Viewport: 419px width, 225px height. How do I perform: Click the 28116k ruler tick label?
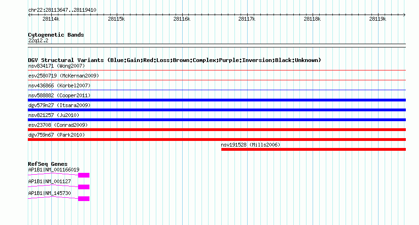tap(182, 19)
